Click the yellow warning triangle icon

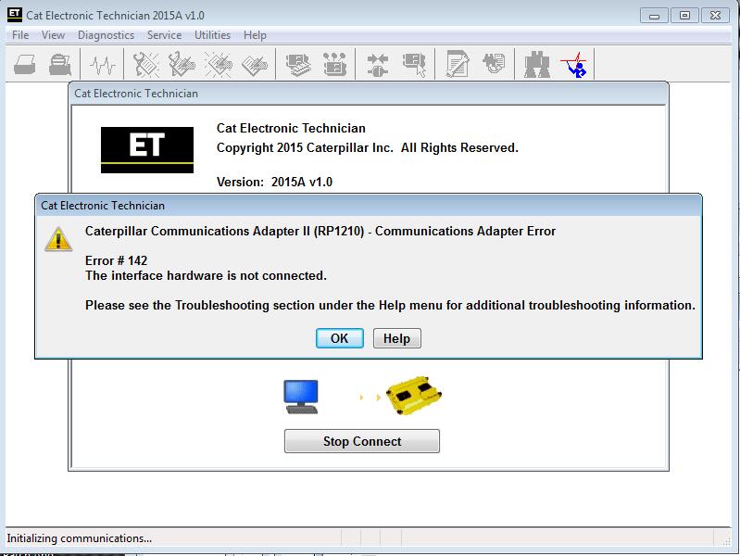tap(58, 239)
